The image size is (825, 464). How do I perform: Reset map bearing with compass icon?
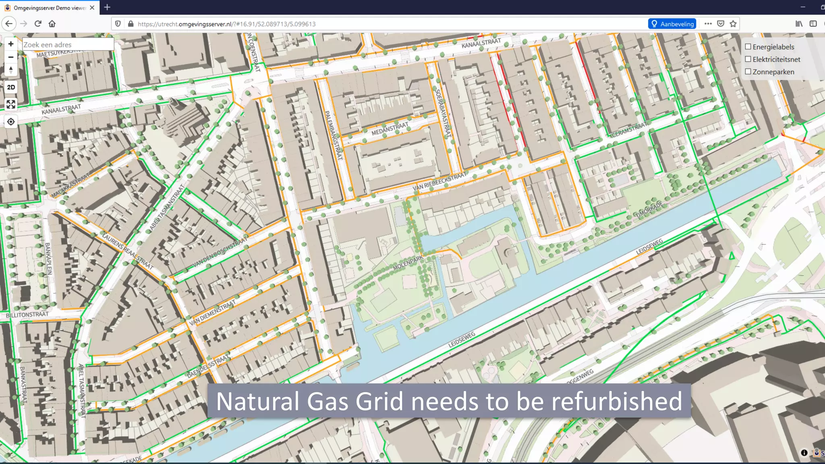pyautogui.click(x=11, y=70)
